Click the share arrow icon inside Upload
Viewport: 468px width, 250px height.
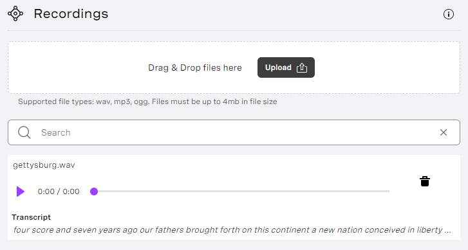tap(302, 67)
